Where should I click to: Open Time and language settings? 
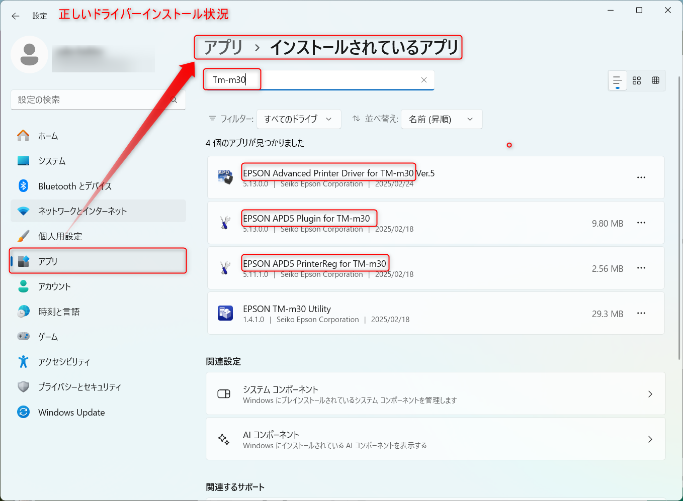tap(98, 312)
